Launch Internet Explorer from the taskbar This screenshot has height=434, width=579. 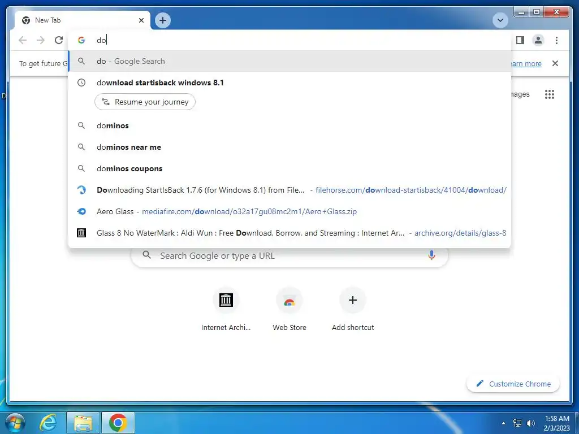(x=48, y=423)
